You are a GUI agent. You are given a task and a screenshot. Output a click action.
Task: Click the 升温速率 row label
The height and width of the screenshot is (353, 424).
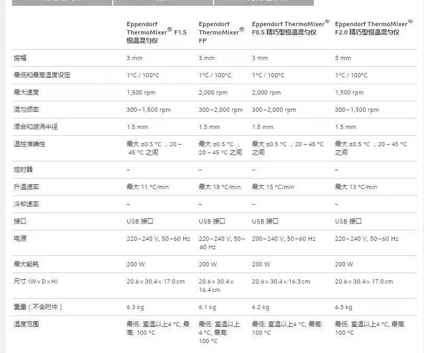pyautogui.click(x=26, y=187)
